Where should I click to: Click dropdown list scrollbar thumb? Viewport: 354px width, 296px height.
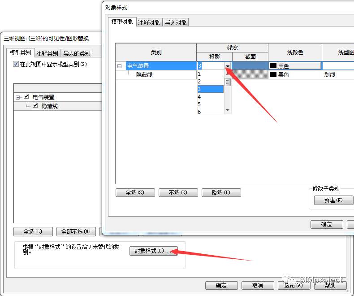[228, 82]
